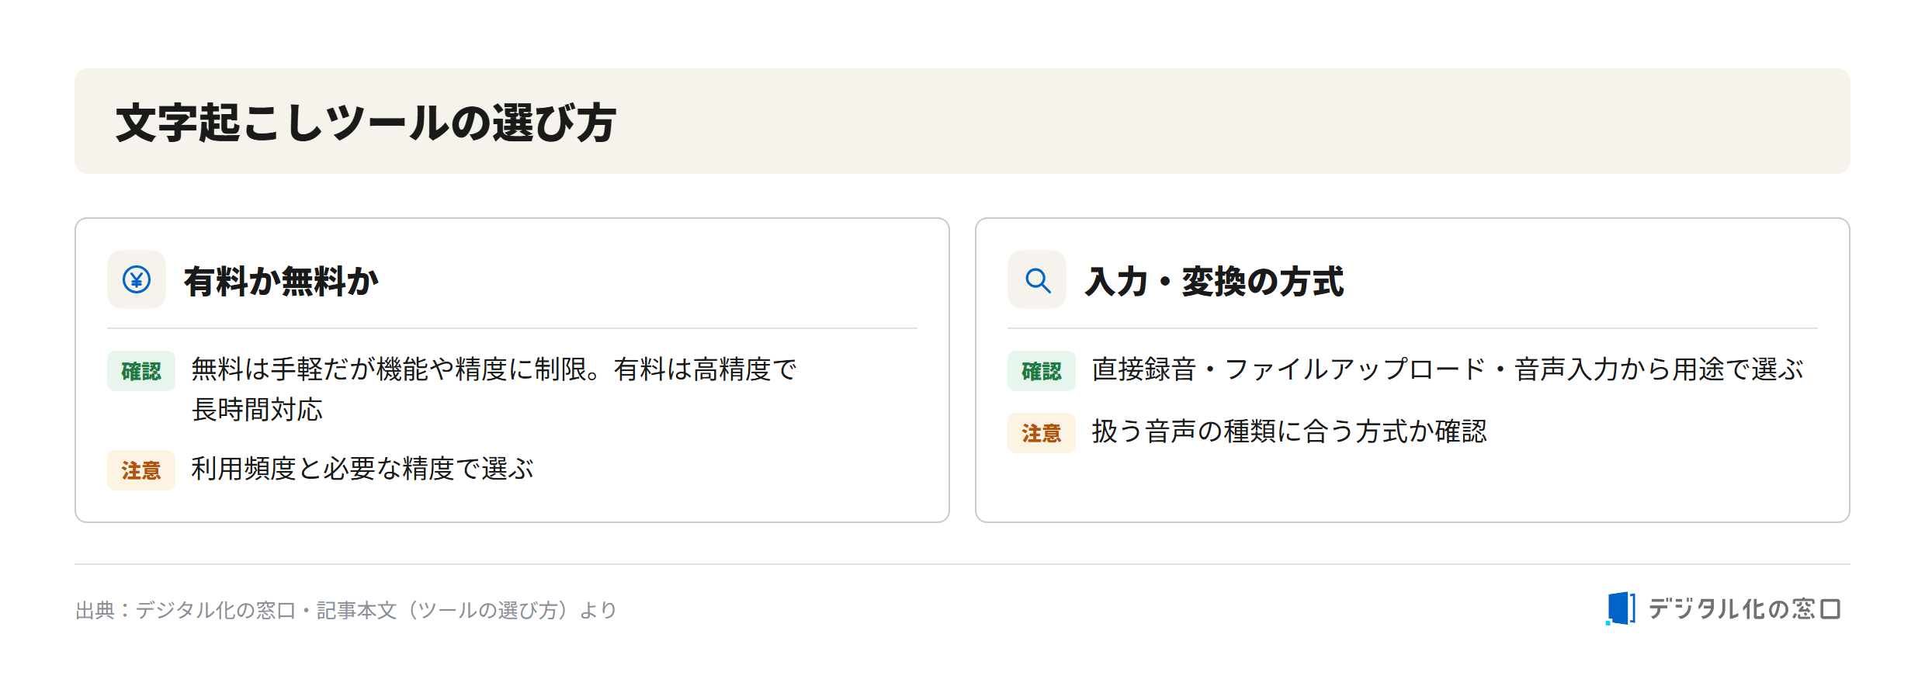
Task: Click the beige title banner background
Action: (1164, 121)
